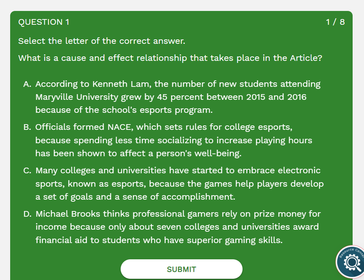Screen dimensions: 364x280
Task: Click the cause and effect question prompt
Action: pos(170,58)
